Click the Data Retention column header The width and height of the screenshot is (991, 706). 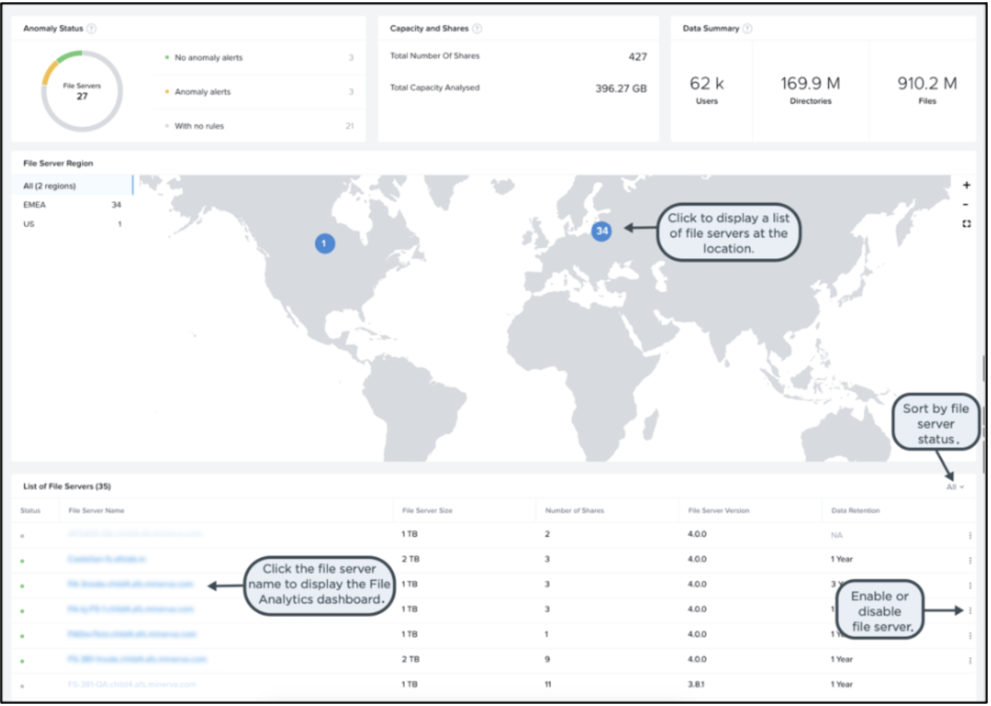point(855,511)
